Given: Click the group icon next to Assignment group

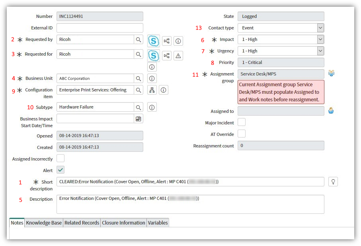Looking at the screenshot, I should [331, 73].
